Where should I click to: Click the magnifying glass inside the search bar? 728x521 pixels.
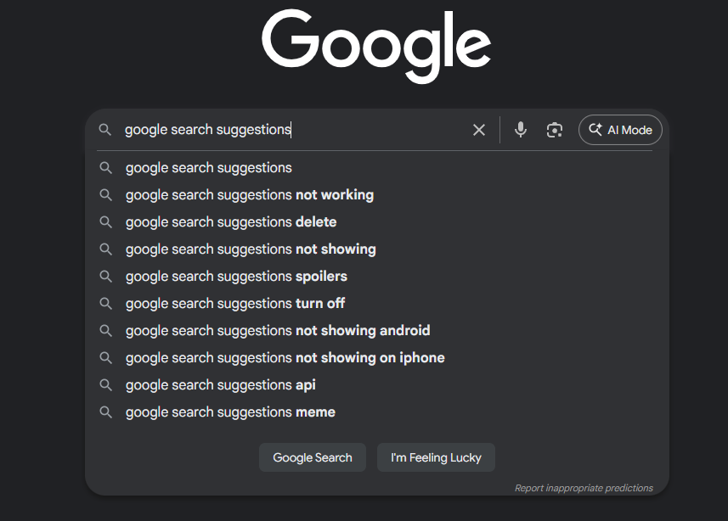[x=105, y=129]
